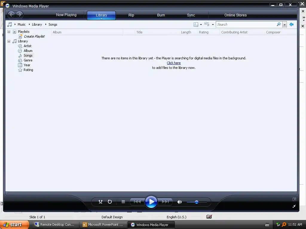The image size is (306, 229).
Task: Start playback with Play button
Action: [x=151, y=202]
